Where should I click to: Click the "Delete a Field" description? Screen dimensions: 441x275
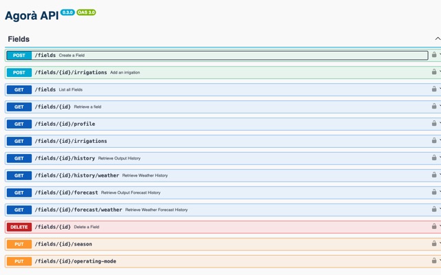point(87,227)
